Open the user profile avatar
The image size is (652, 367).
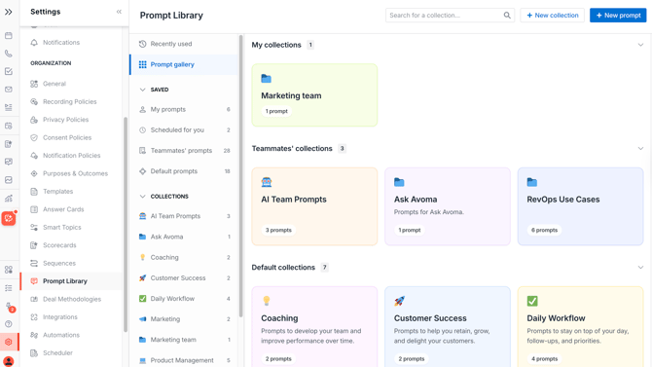[9, 361]
